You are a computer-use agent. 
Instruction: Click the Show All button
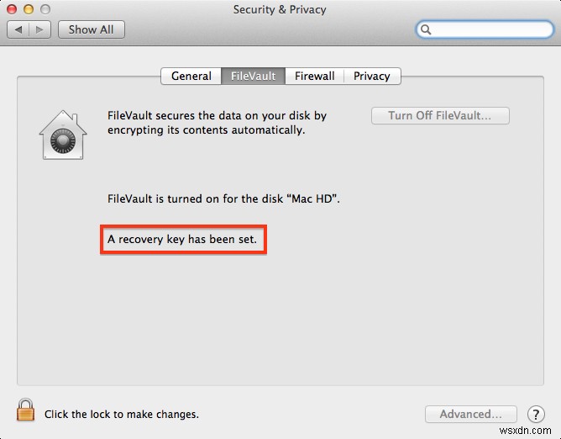92,29
